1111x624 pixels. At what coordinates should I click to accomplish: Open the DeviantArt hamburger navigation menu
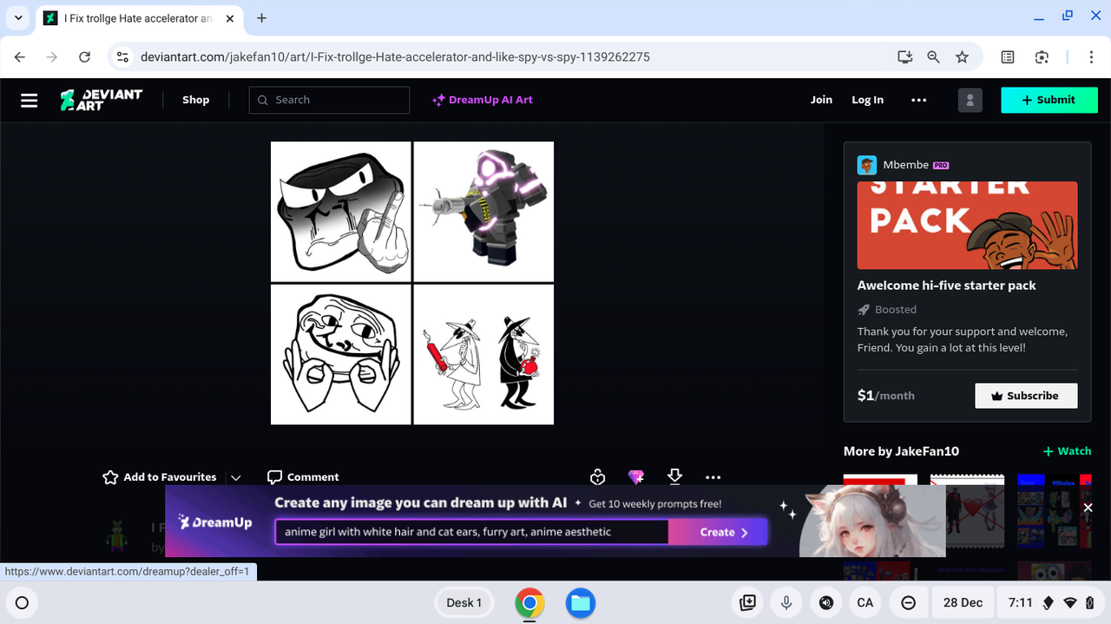[30, 100]
